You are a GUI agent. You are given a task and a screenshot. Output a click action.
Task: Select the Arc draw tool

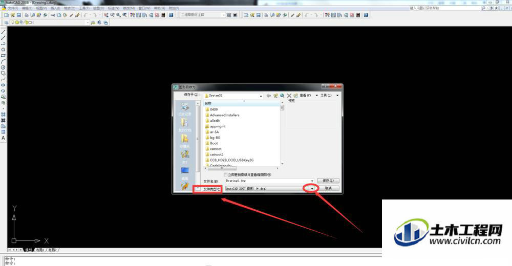pos(3,61)
